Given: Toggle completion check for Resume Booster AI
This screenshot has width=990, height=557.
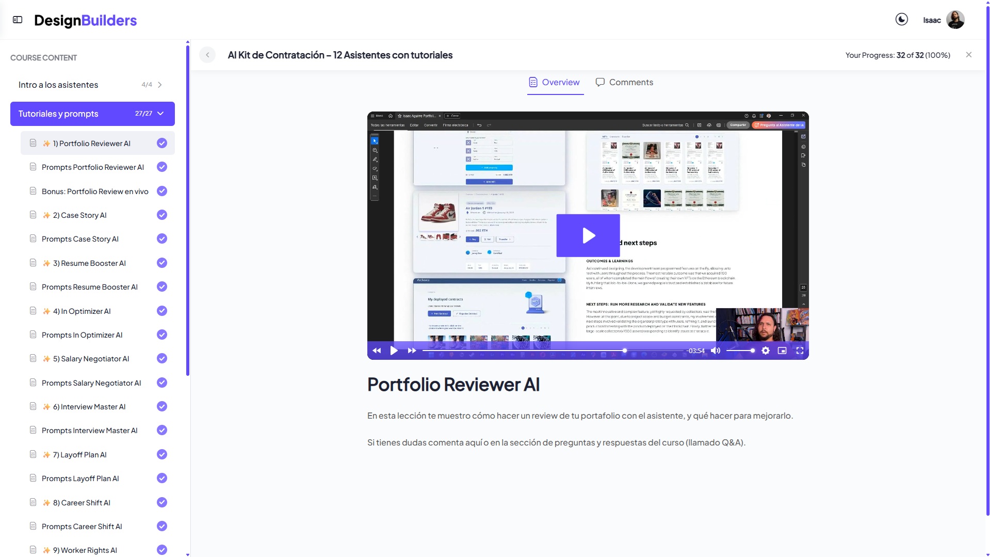Looking at the screenshot, I should [x=162, y=263].
